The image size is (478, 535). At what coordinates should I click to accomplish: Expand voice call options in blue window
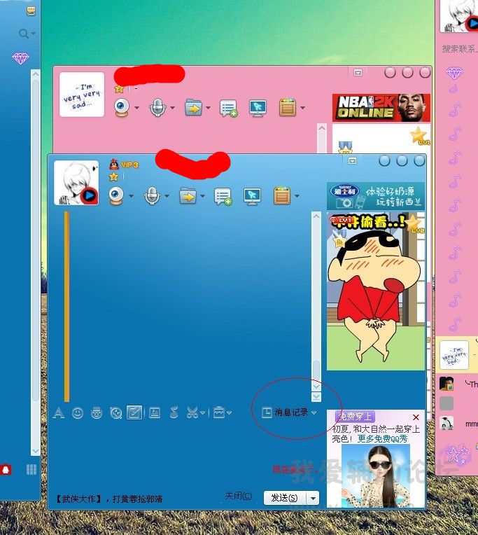click(167, 196)
